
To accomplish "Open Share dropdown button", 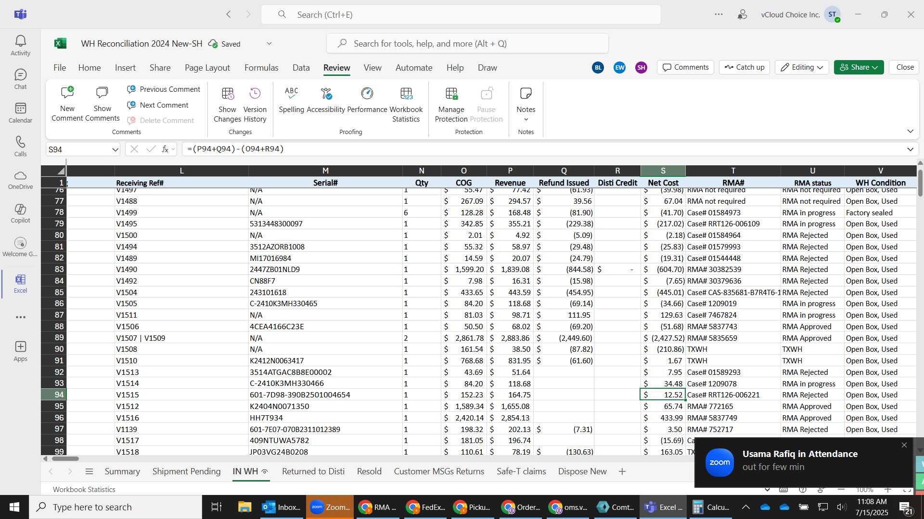I will 859,67.
